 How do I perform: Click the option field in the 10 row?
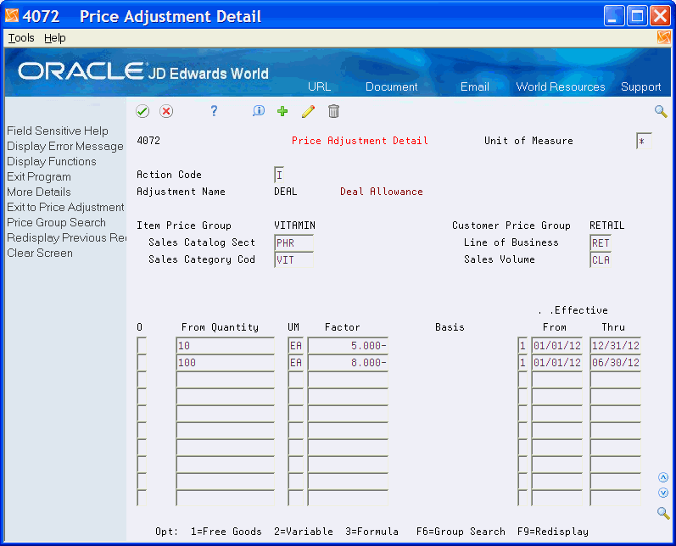(x=142, y=346)
